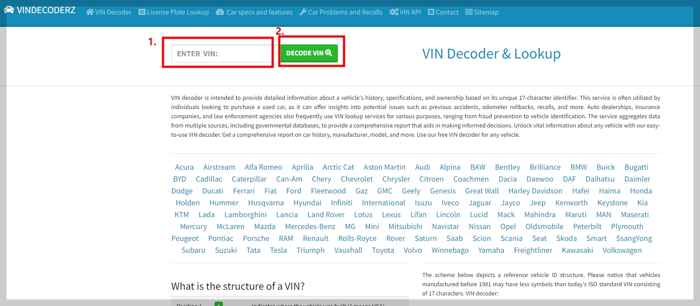Select the Chevrolet brand link
The image size is (700, 306).
pyautogui.click(x=357, y=179)
